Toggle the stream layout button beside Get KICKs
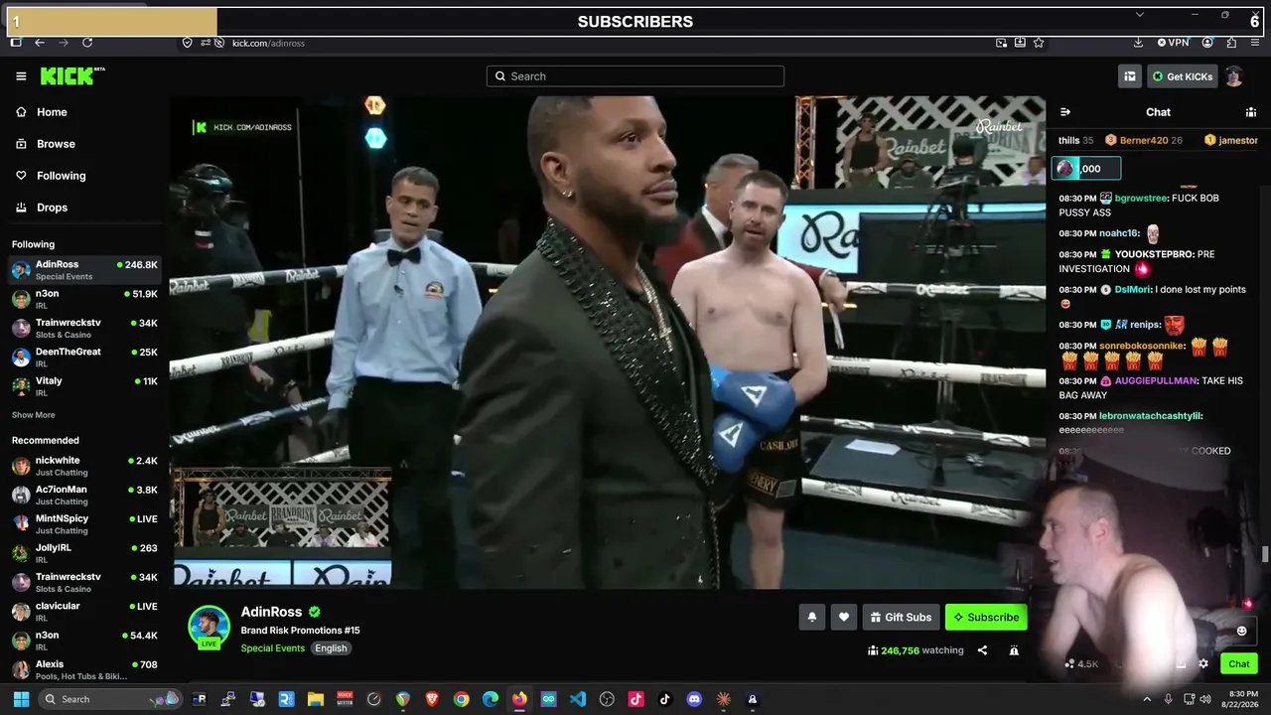 tap(1130, 76)
